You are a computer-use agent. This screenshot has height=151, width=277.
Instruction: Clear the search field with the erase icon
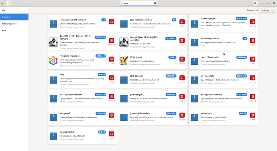[155, 3]
